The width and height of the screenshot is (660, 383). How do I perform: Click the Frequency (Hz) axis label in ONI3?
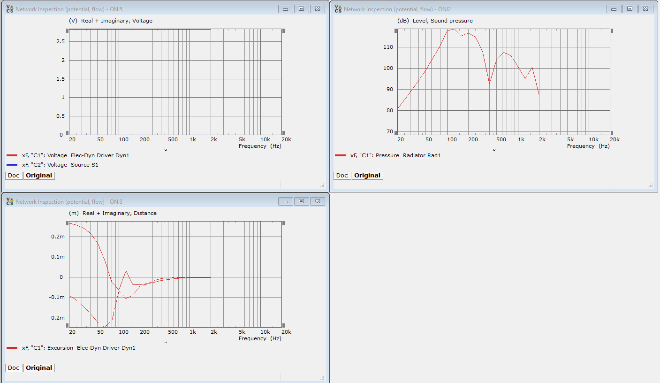click(260, 338)
